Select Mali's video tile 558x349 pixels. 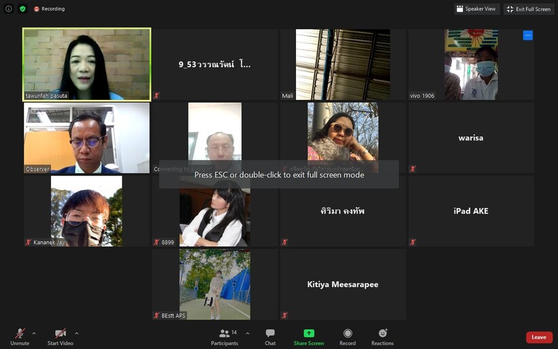(343, 65)
